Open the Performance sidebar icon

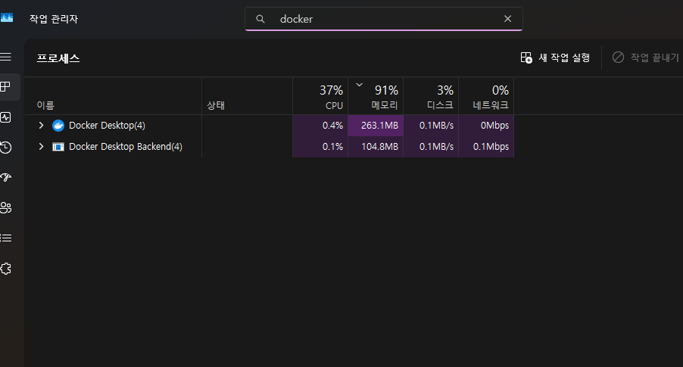pos(5,117)
